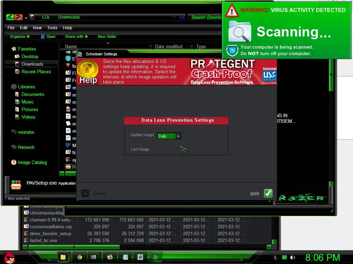Click the Date modified column header
The width and height of the screenshot is (353, 264).
click(169, 46)
